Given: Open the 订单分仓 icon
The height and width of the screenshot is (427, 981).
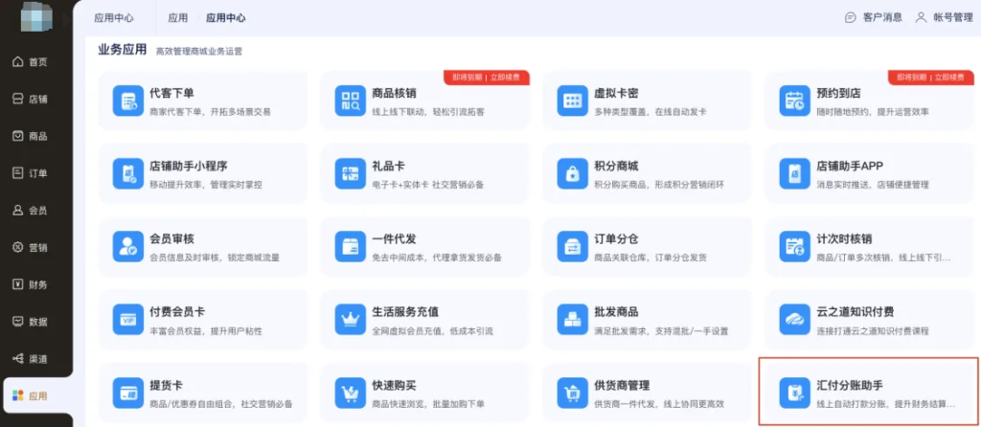Looking at the screenshot, I should [573, 246].
